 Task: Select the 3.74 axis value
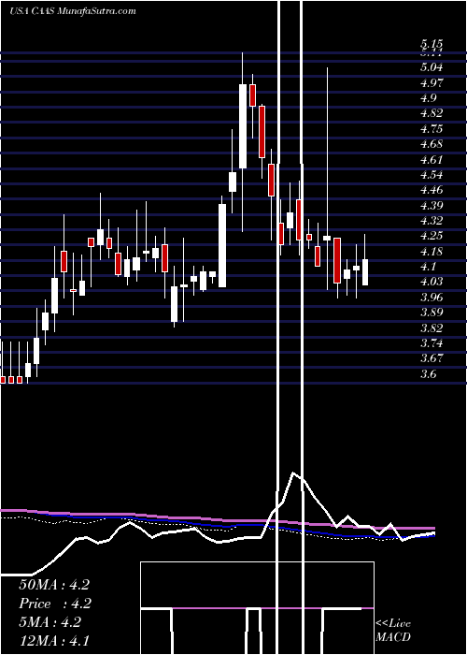pyautogui.click(x=432, y=343)
